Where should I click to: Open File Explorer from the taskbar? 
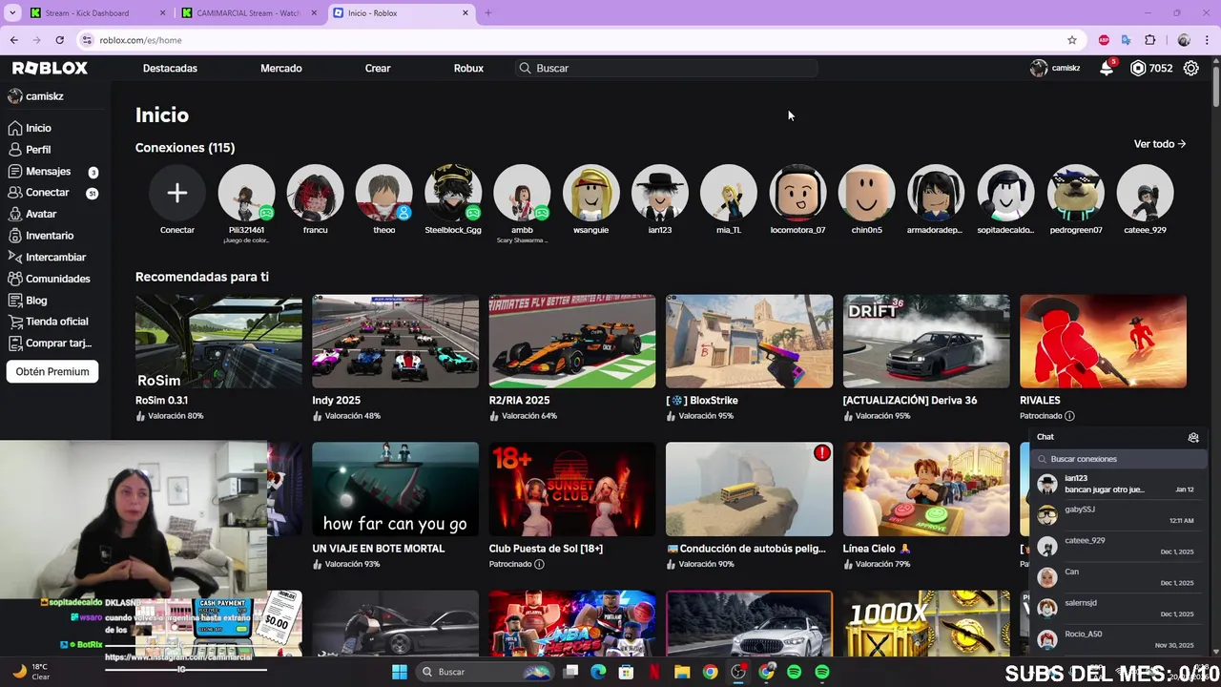pyautogui.click(x=682, y=672)
